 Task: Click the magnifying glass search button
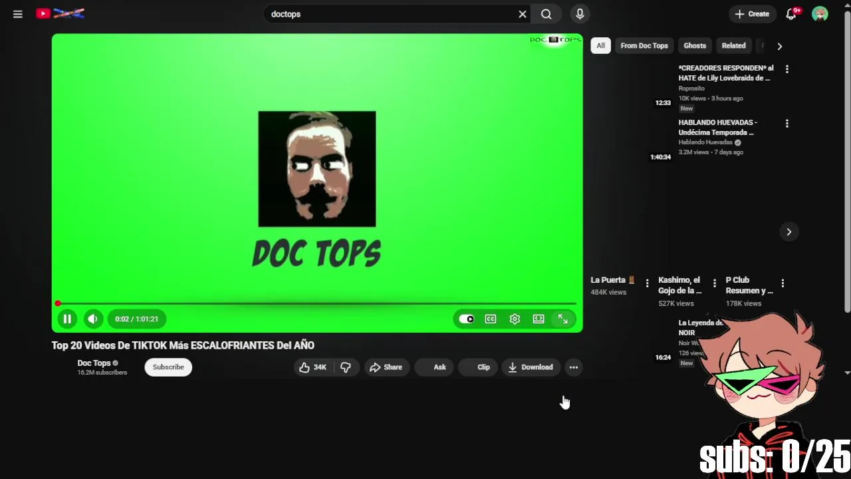point(547,14)
